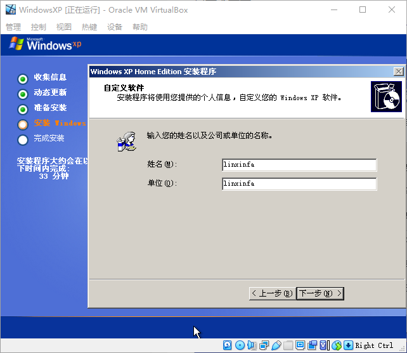This screenshot has width=407, height=353.
Task: Click the mouse integration status icon
Action: [x=337, y=345]
